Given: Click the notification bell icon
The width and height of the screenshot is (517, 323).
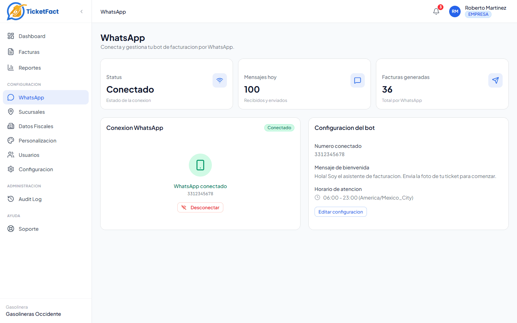Looking at the screenshot, I should tap(436, 11).
